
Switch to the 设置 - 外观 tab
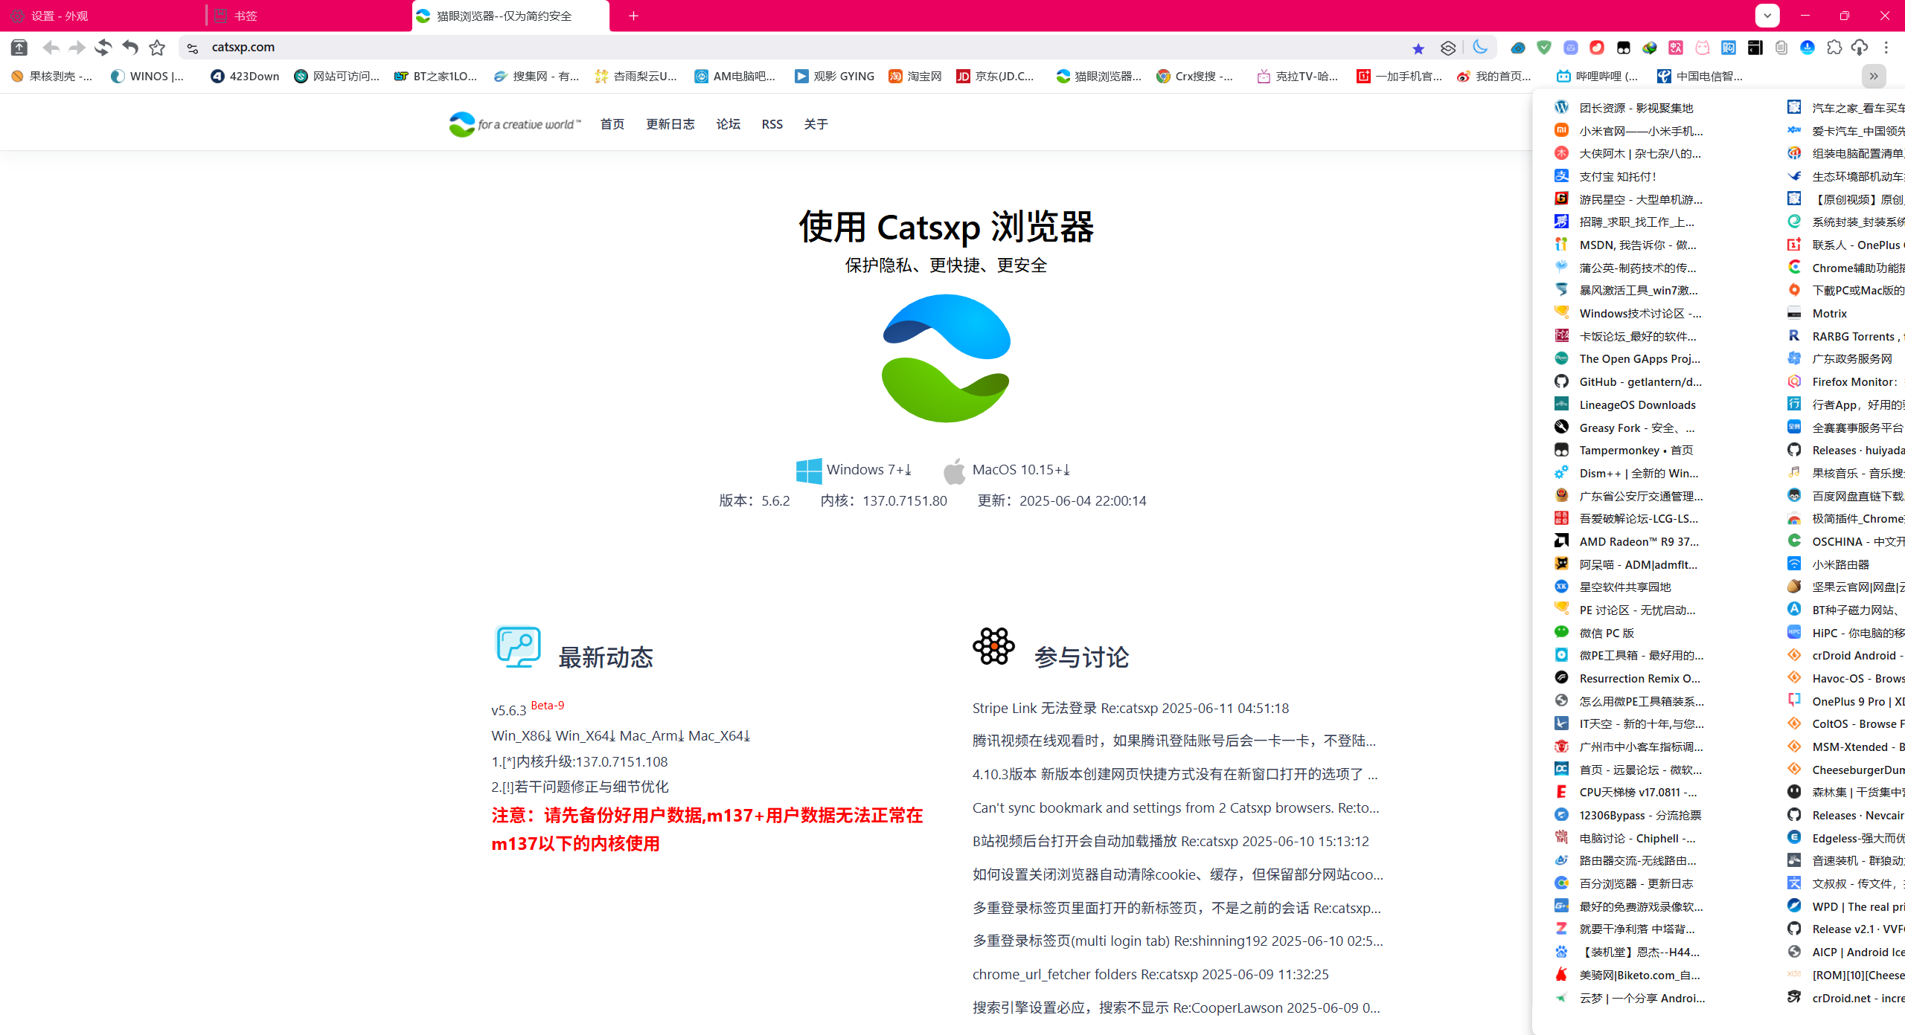(103, 16)
